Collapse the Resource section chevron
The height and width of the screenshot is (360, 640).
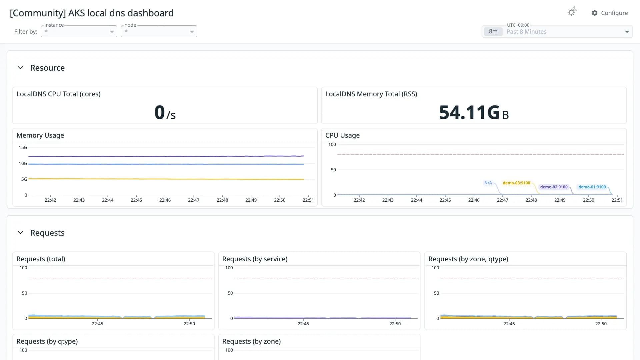[20, 68]
